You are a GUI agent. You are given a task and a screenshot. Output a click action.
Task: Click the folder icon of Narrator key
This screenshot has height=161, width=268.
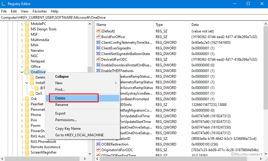(x=27, y=51)
